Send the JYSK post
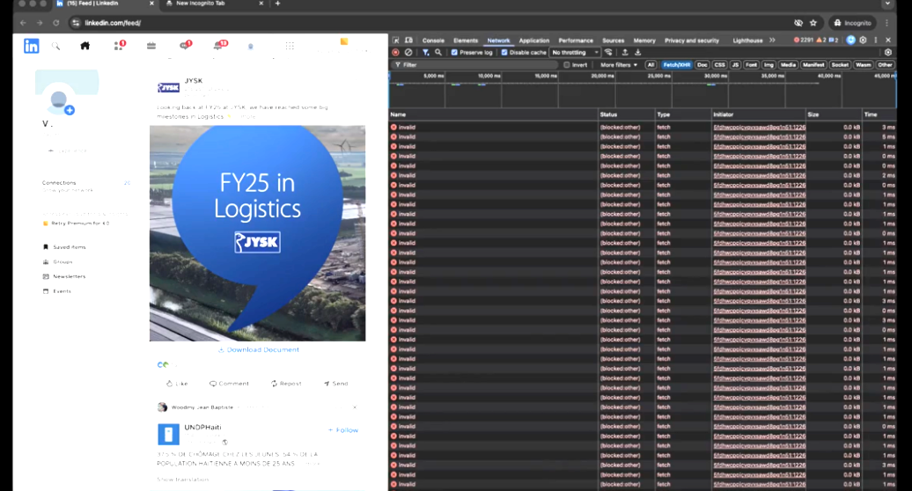Viewport: 912px width, 491px height. [x=335, y=384]
